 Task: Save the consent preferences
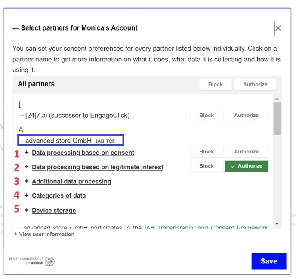(268, 261)
